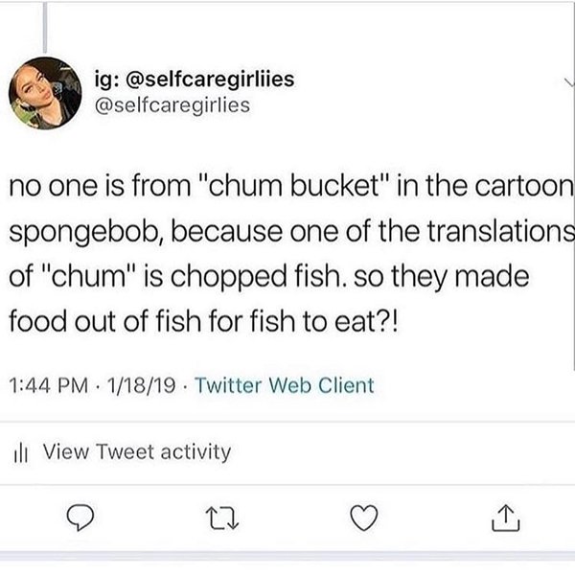Click the 1:44 PM timestamp
This screenshot has height=575, width=575.
coord(49,387)
